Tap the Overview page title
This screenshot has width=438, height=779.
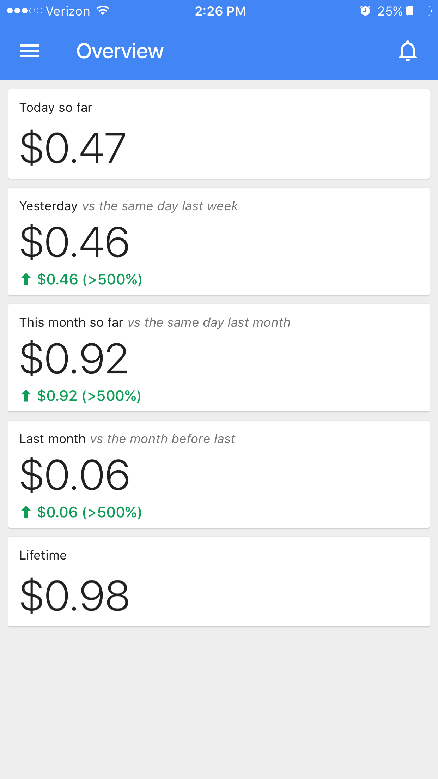(x=120, y=51)
